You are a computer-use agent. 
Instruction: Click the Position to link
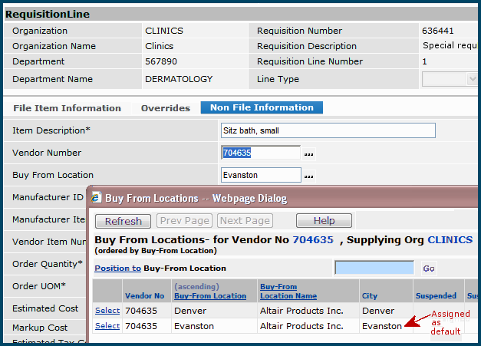click(117, 269)
